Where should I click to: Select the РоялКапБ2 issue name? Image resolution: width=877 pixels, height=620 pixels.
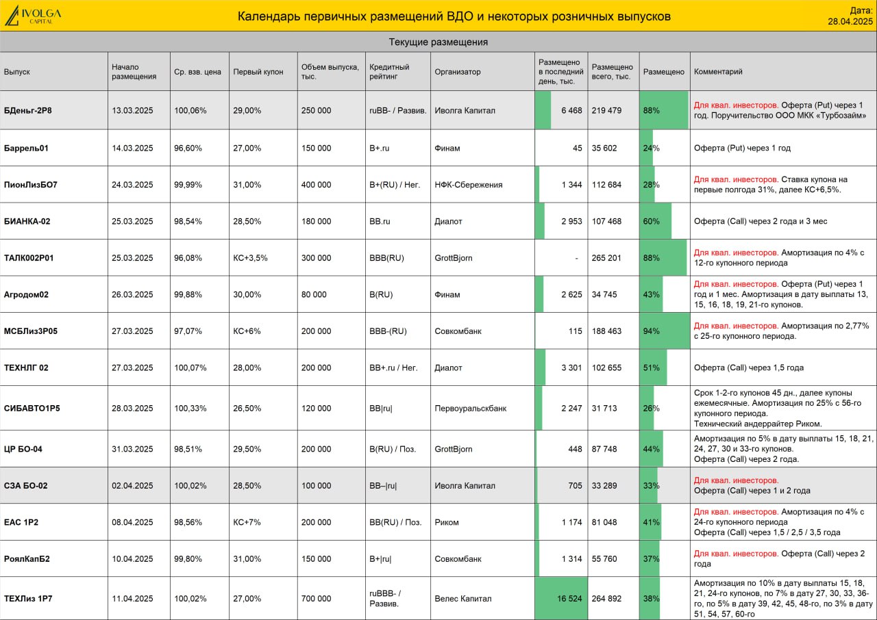coord(27,558)
